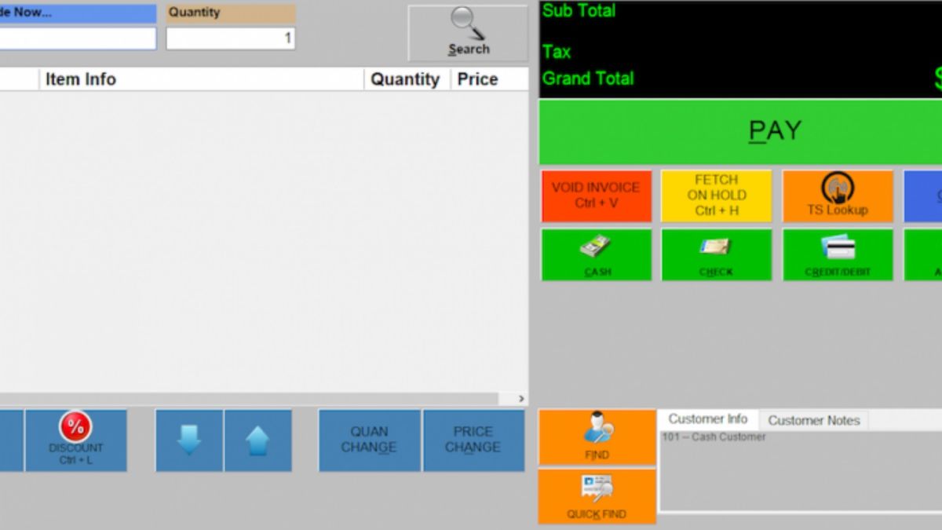942x530 pixels.
Task: Open QUAN CHANGE to edit quantity
Action: tap(369, 440)
